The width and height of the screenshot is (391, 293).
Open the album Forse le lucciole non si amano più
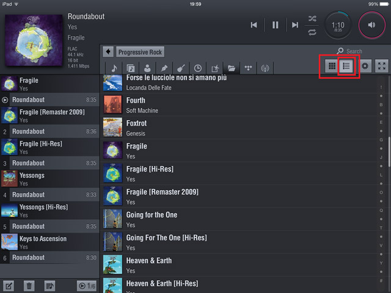(x=239, y=83)
